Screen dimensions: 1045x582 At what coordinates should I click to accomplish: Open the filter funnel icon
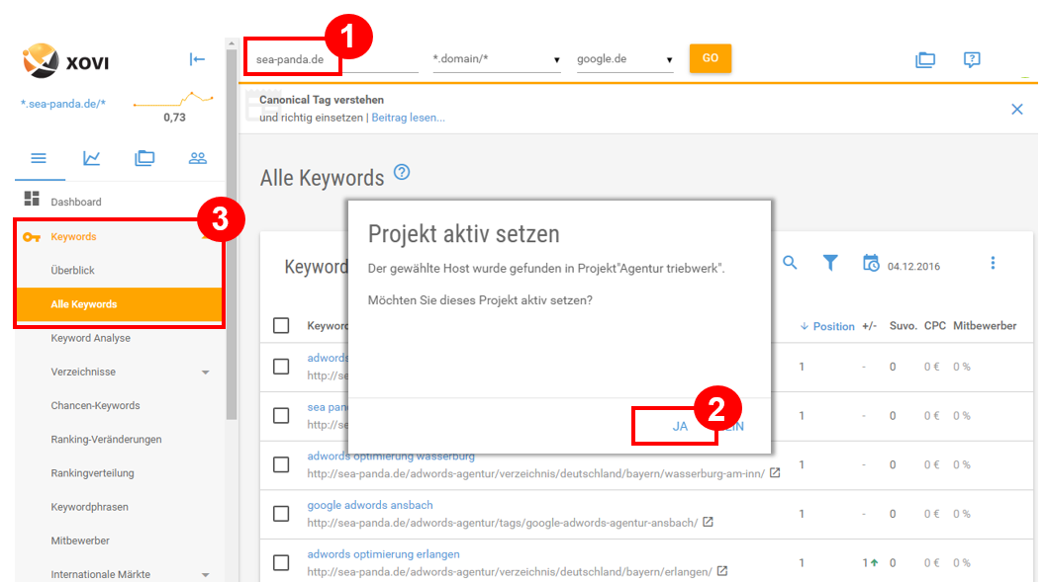pyautogui.click(x=829, y=263)
